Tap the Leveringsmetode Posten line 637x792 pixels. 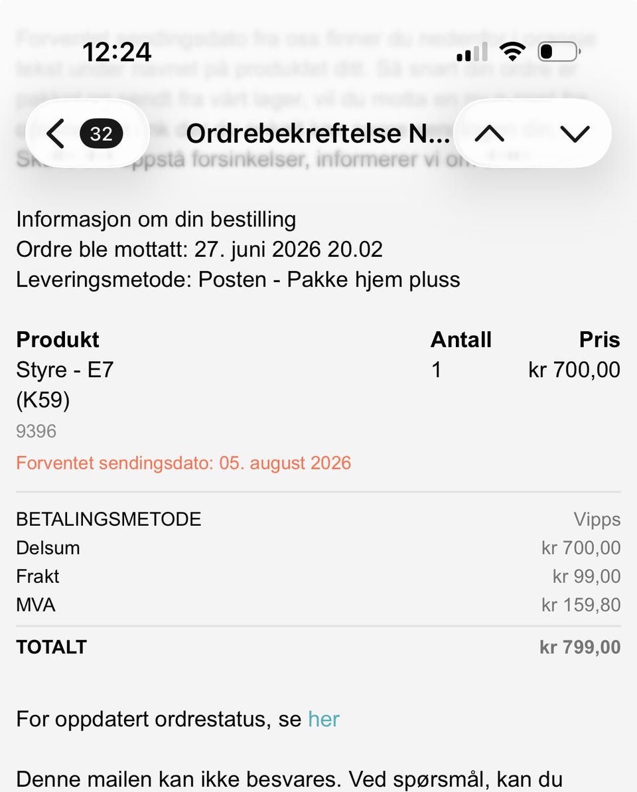point(238,279)
